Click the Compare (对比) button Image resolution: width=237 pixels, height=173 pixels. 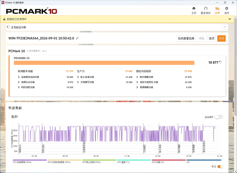tap(202, 38)
